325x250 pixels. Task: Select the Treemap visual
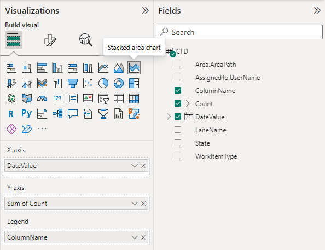pyautogui.click(x=134, y=83)
